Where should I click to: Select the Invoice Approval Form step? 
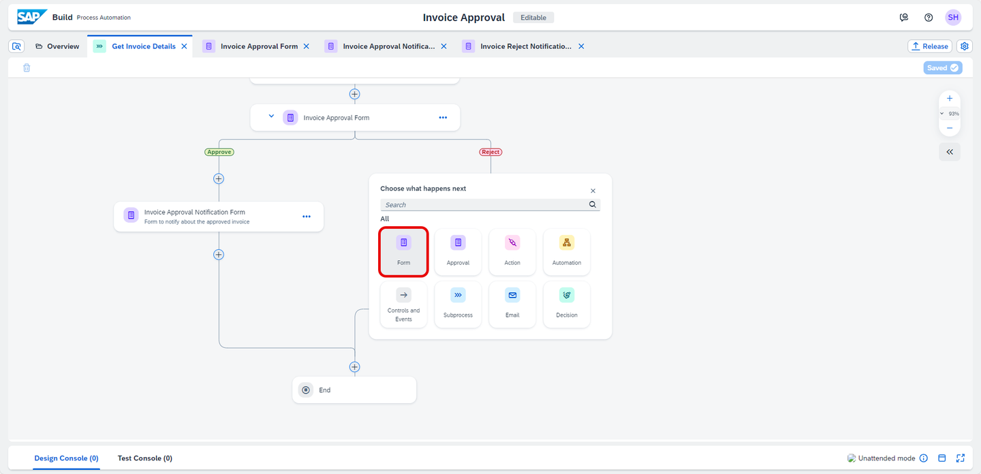(355, 118)
